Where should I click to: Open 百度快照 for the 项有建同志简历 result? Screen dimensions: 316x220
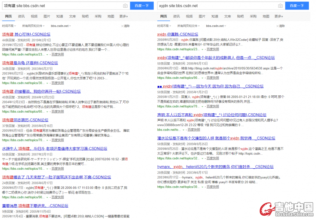[x=58, y=140]
